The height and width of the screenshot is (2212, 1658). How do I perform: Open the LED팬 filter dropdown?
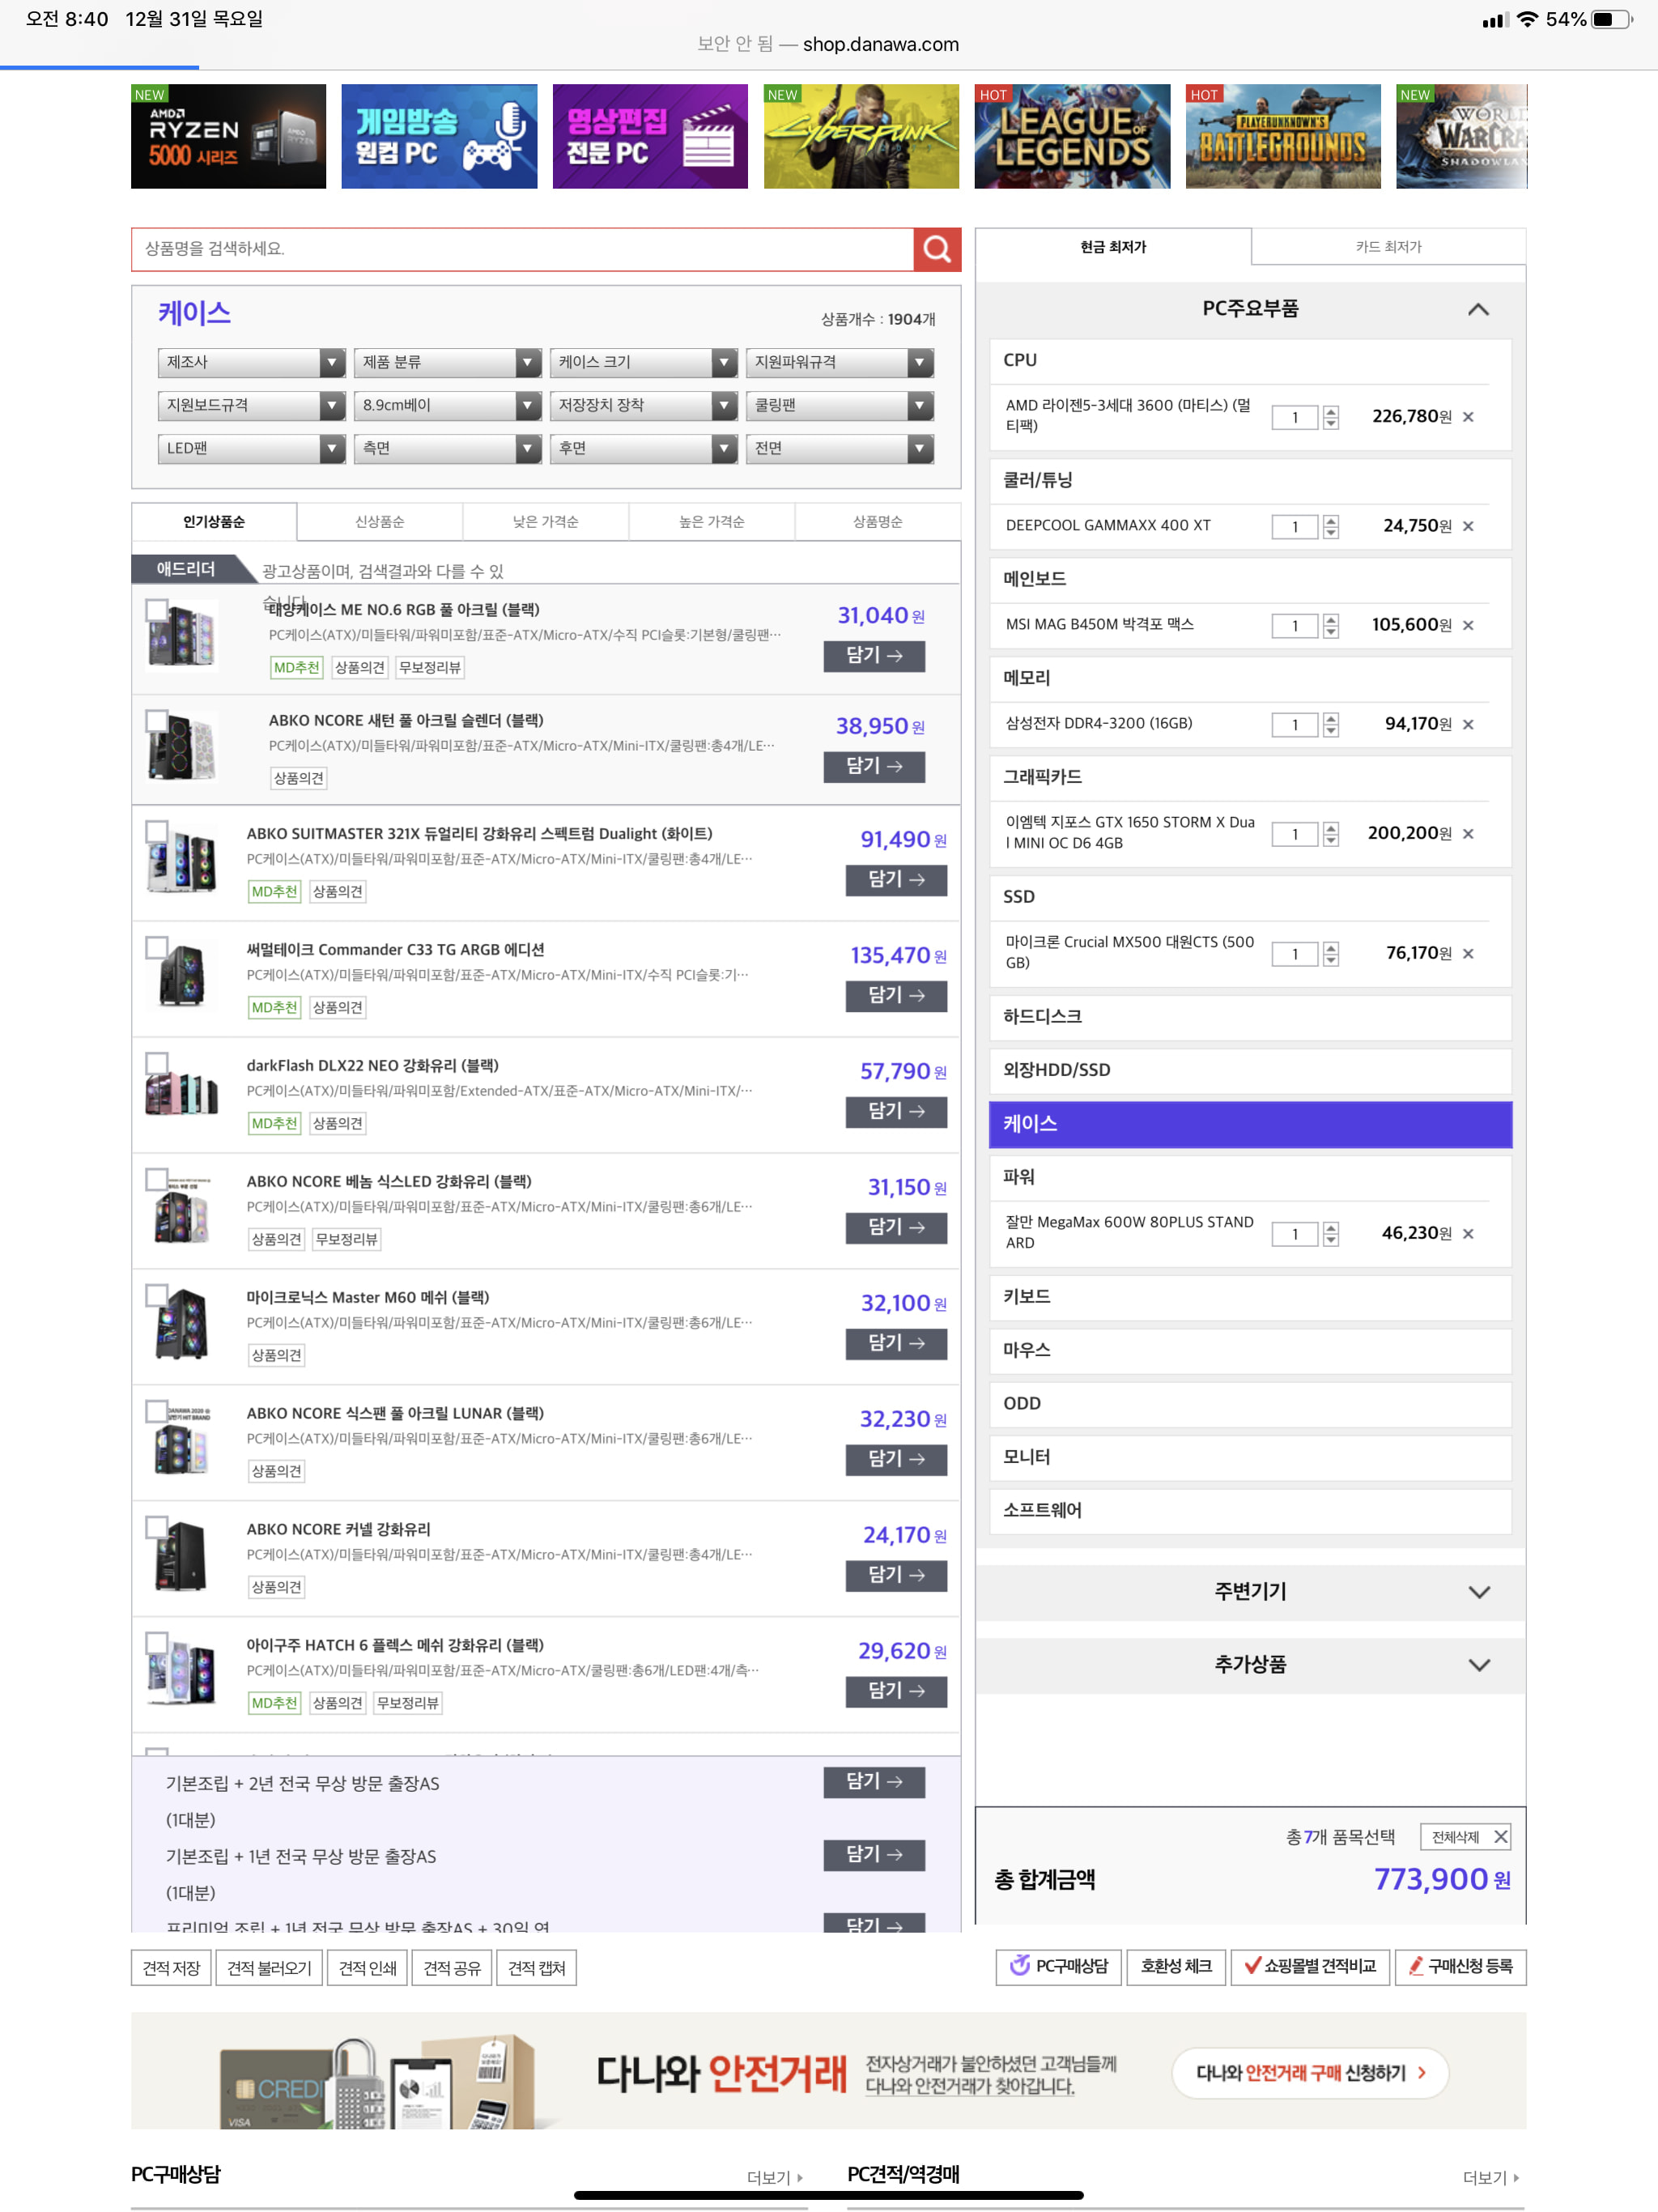[251, 448]
